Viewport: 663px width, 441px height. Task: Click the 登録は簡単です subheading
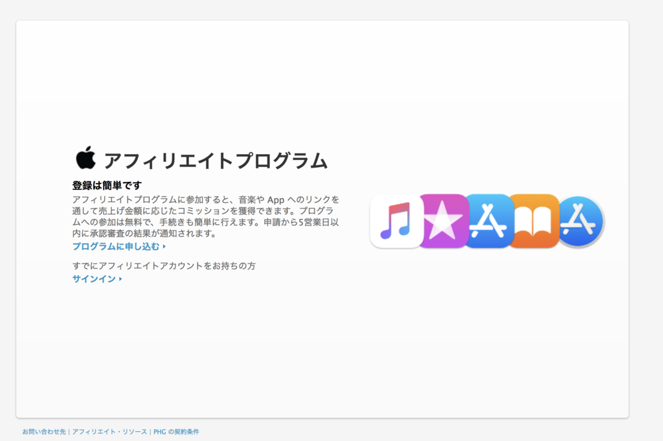[x=107, y=185]
